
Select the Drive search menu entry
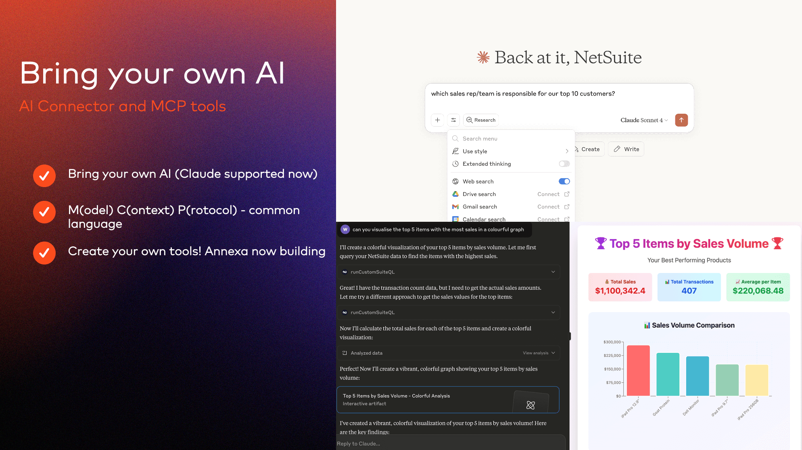point(511,194)
